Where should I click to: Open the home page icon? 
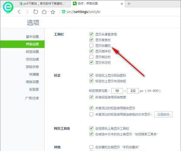tap(44, 12)
